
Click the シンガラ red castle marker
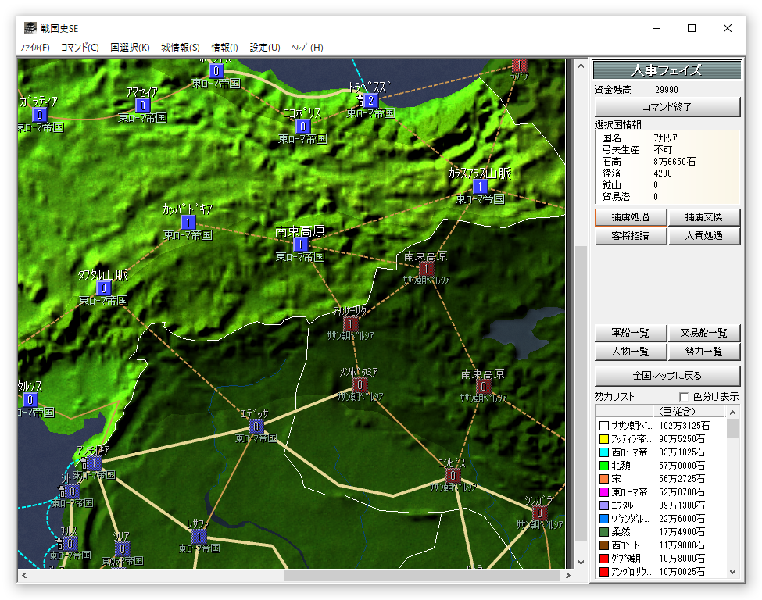click(x=539, y=513)
